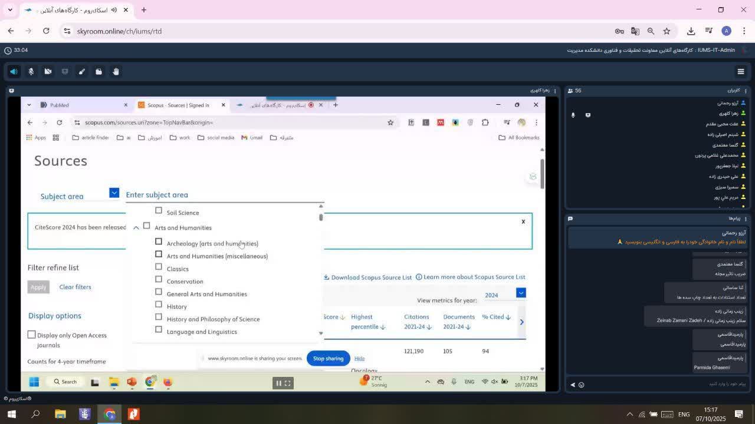Raise hand using the hand icon
The height and width of the screenshot is (424, 755).
(x=116, y=72)
